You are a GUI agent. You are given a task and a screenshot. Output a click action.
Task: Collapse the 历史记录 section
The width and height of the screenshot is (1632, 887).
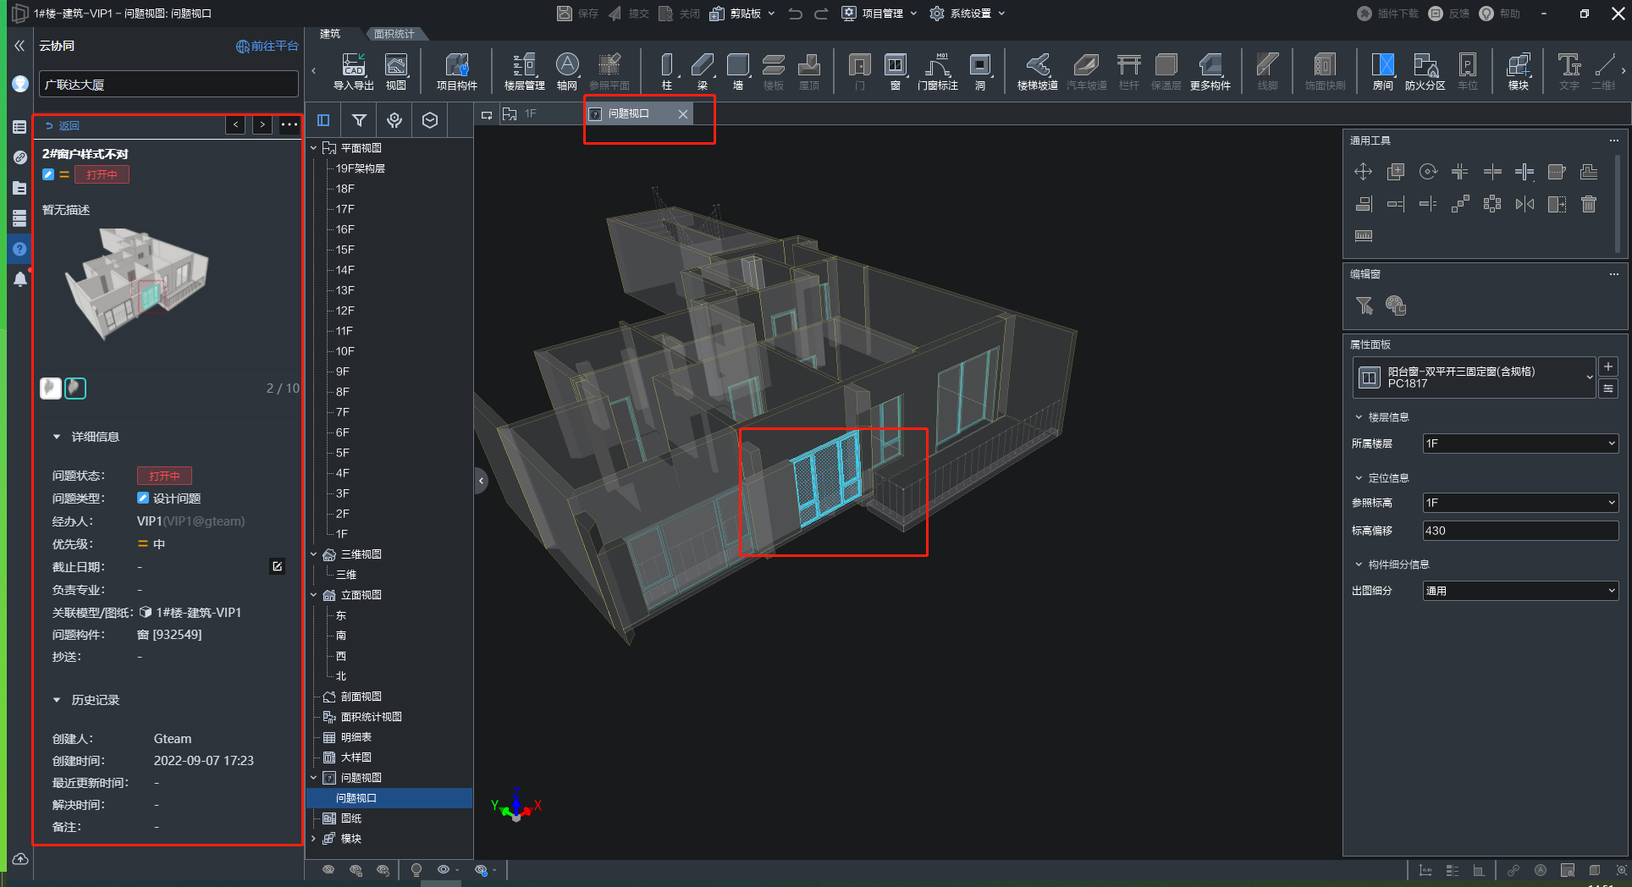[57, 700]
